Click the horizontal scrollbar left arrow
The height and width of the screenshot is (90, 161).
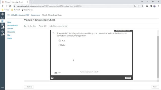[x=25, y=81]
